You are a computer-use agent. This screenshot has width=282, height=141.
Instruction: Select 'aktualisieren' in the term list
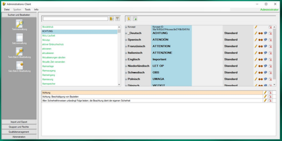coord(48,53)
